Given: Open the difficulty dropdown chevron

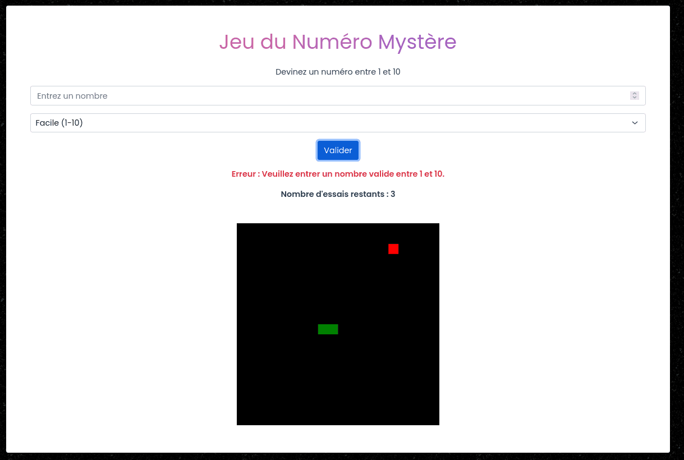Looking at the screenshot, I should [x=634, y=123].
